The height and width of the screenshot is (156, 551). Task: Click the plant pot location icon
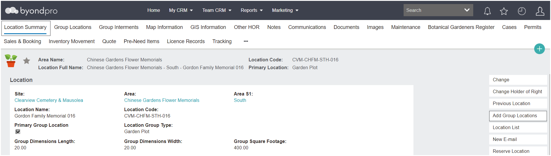(x=11, y=60)
